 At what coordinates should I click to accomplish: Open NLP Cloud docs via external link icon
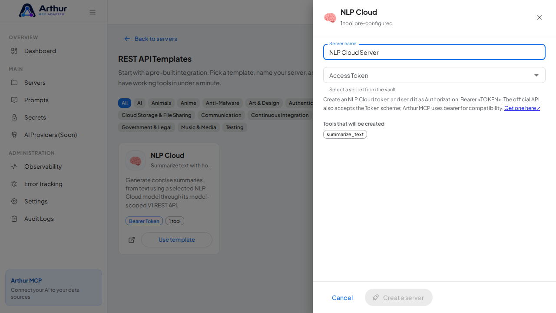(132, 240)
